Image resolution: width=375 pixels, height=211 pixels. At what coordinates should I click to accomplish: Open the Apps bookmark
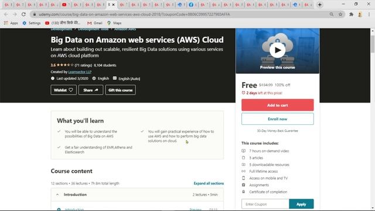point(11,23)
